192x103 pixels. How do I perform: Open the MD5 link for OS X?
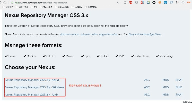coord(166,80)
